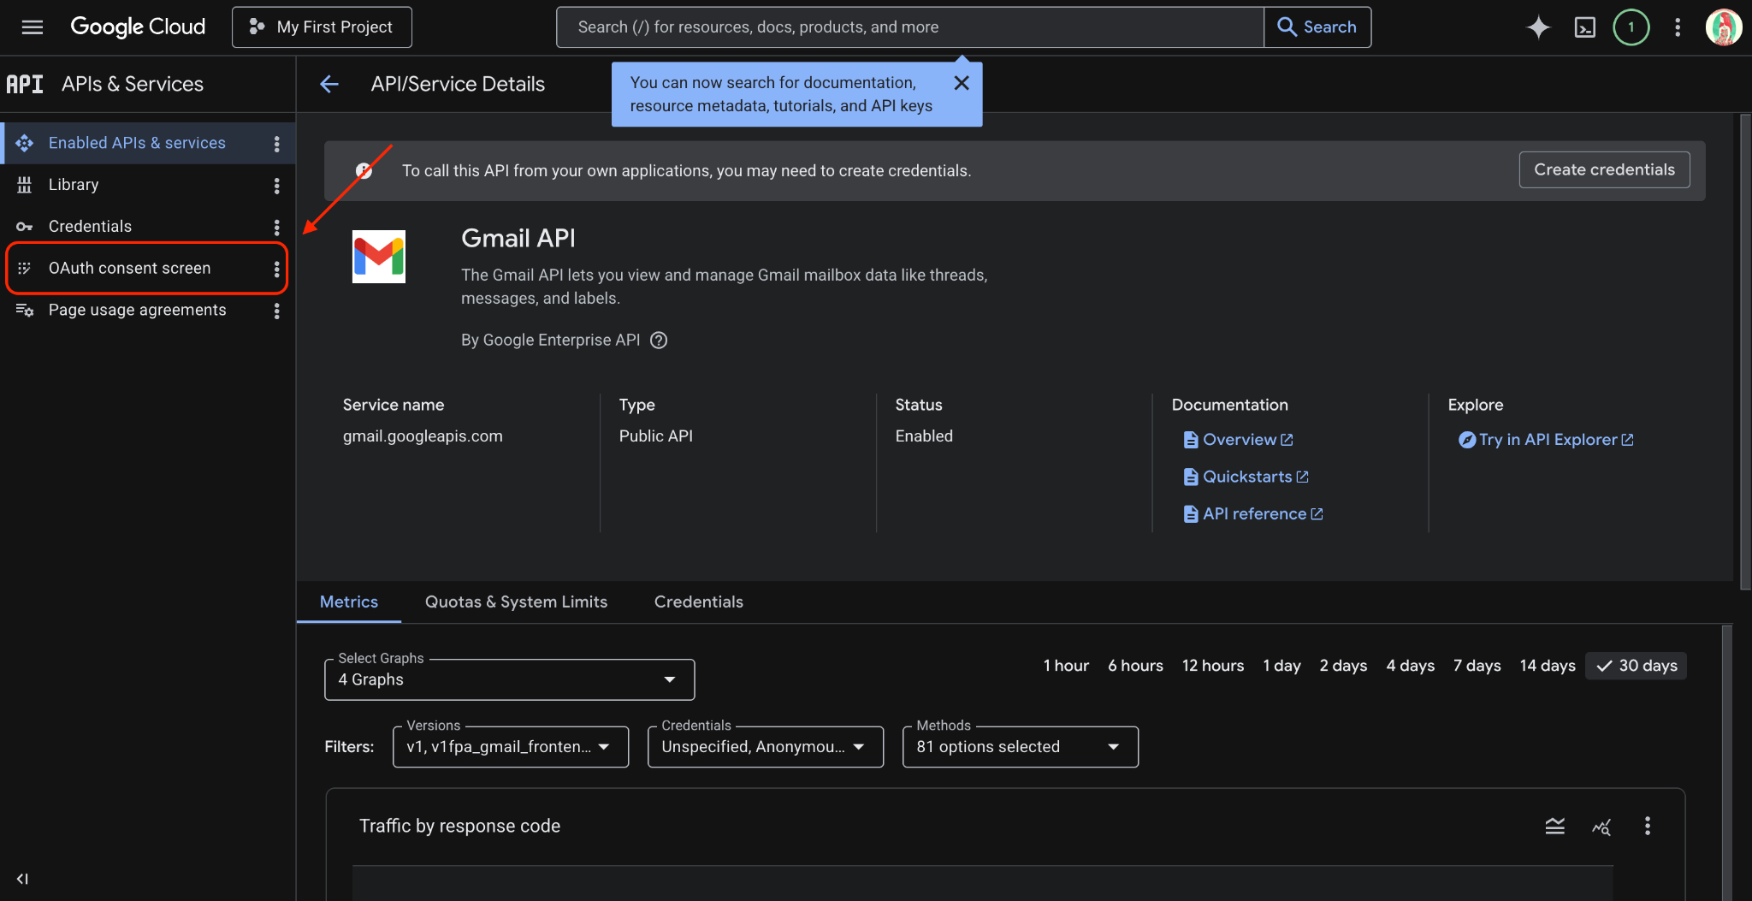The width and height of the screenshot is (1752, 901).
Task: Select the 6 hours time range
Action: click(1135, 666)
